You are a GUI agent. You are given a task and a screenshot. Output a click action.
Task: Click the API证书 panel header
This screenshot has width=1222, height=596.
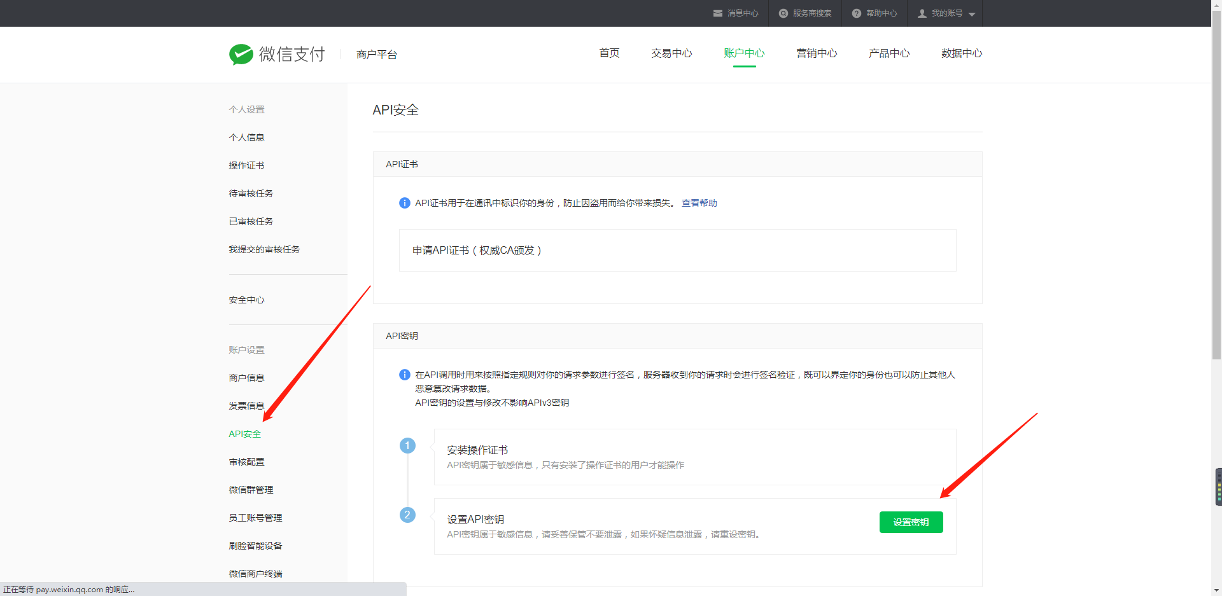[x=677, y=164]
